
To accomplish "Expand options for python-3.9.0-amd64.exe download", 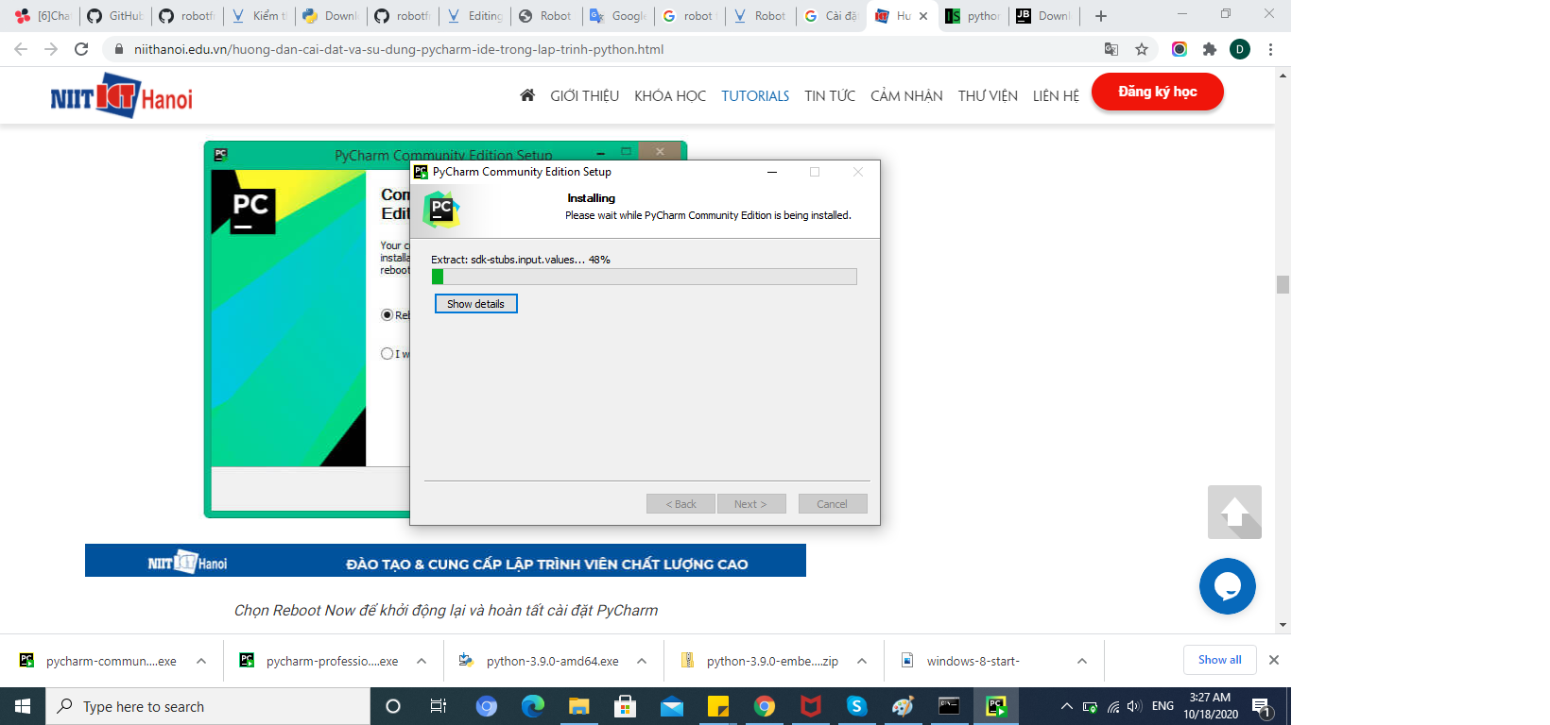I will point(642,661).
